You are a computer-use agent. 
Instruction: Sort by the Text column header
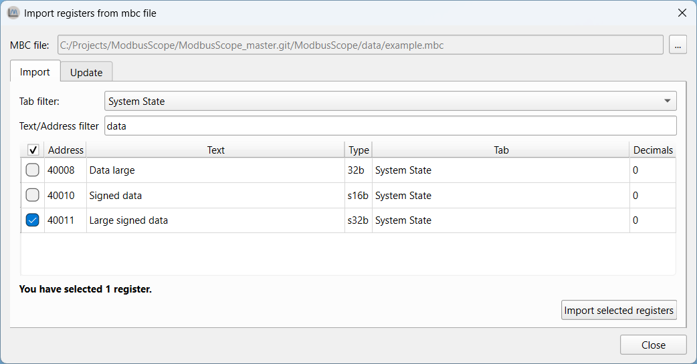coord(215,150)
